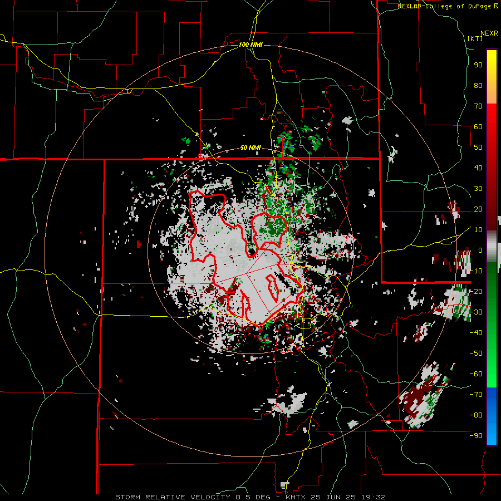Select the positive 80 value on velocity scale
Viewport: 501px width, 501px height.
[478, 86]
